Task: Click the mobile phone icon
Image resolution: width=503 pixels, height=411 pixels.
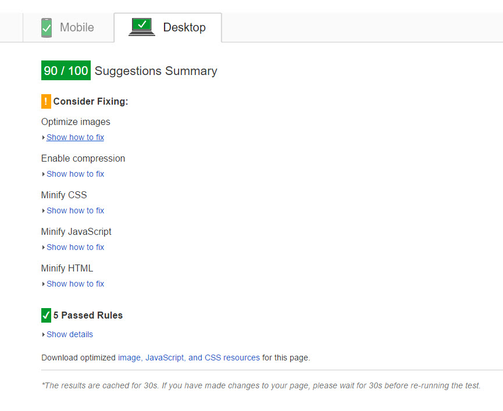Action: (x=47, y=27)
